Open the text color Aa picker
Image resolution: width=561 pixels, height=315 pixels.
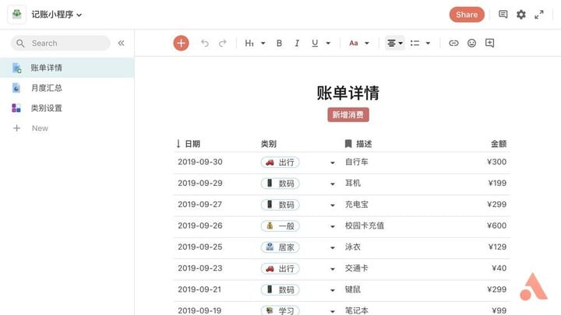(x=358, y=44)
